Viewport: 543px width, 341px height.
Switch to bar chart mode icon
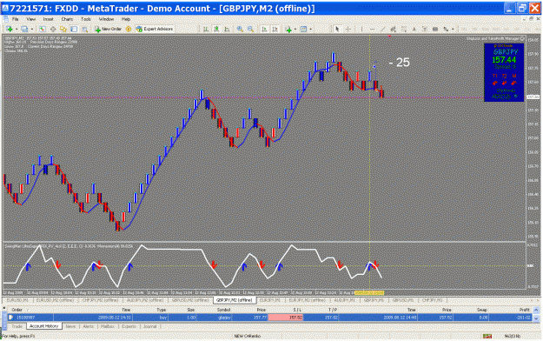[206, 29]
